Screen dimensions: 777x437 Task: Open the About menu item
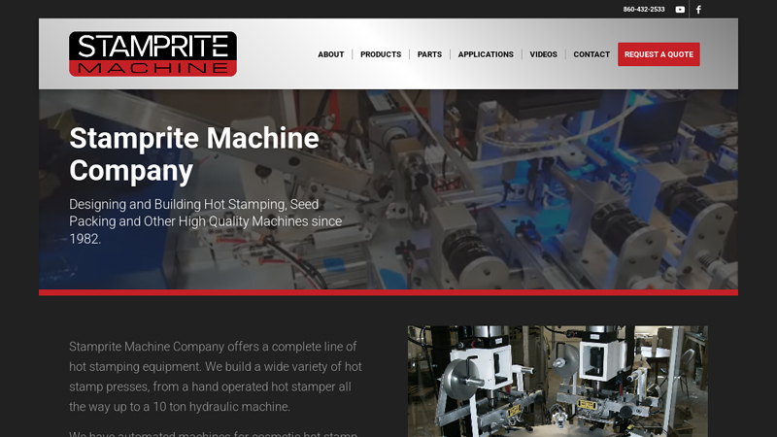tap(331, 54)
